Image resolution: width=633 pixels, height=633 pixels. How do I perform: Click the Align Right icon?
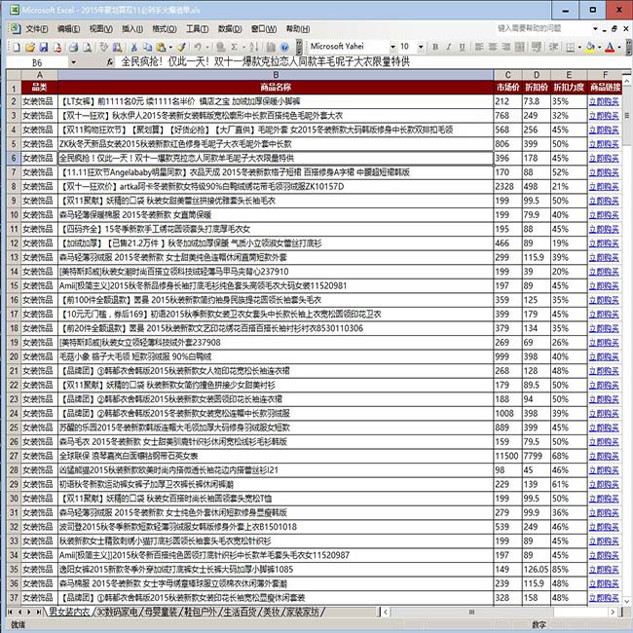(x=506, y=47)
